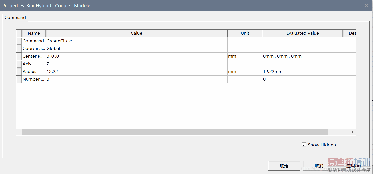Click the Coordinate System name cell

coord(34,49)
